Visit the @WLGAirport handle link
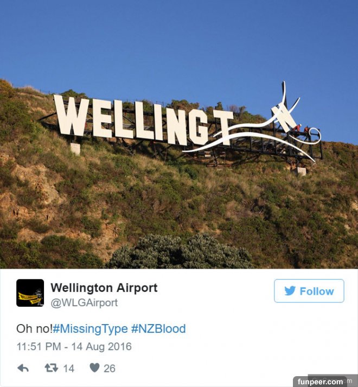Image resolution: width=358 pixels, height=387 pixels. 84,303
